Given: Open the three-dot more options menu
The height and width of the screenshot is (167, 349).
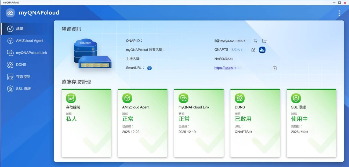Looking at the screenshot, I should 339,13.
